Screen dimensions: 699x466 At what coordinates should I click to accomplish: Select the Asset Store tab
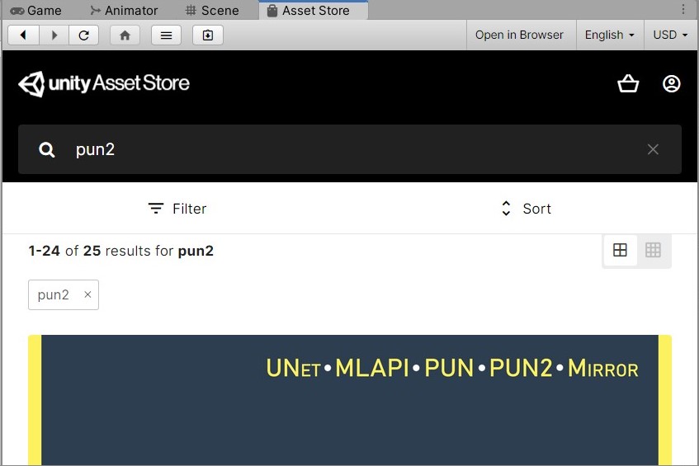click(x=314, y=10)
